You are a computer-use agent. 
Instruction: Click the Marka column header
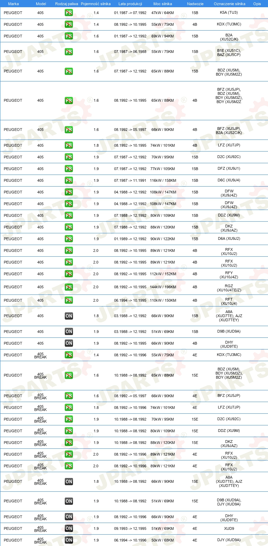(x=13, y=4)
